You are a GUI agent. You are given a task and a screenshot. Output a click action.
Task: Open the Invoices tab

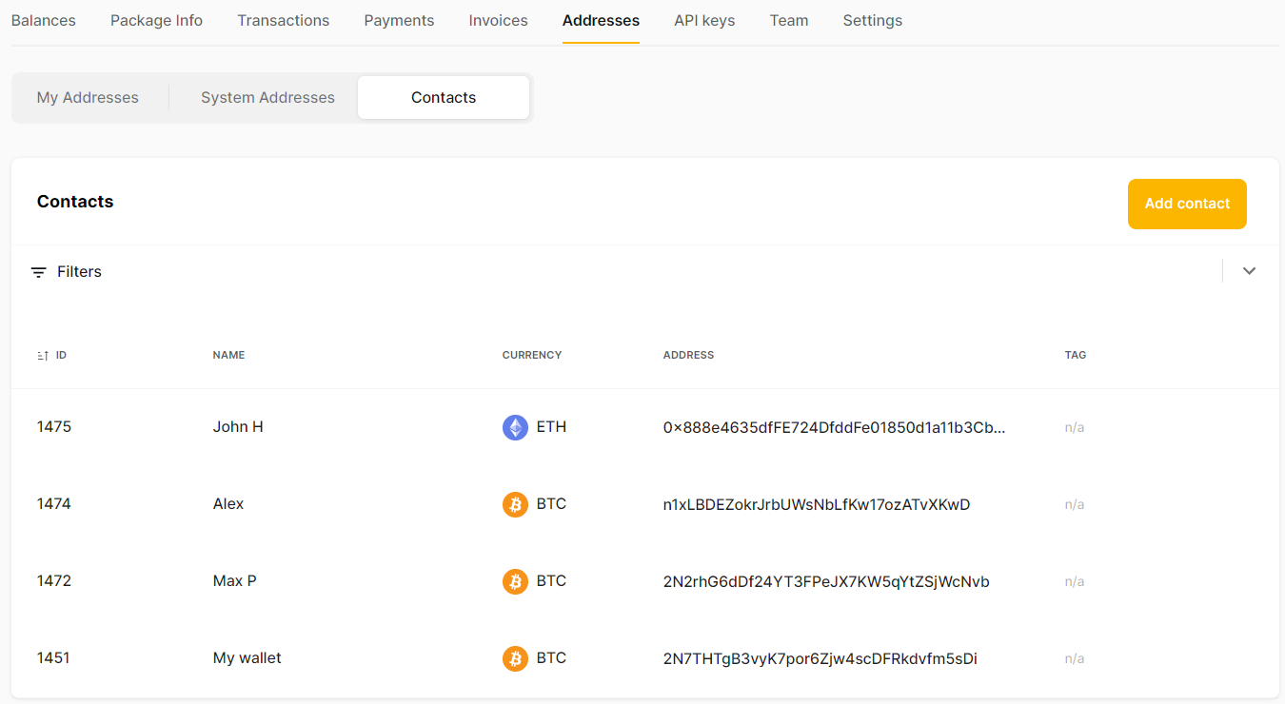pyautogui.click(x=498, y=20)
